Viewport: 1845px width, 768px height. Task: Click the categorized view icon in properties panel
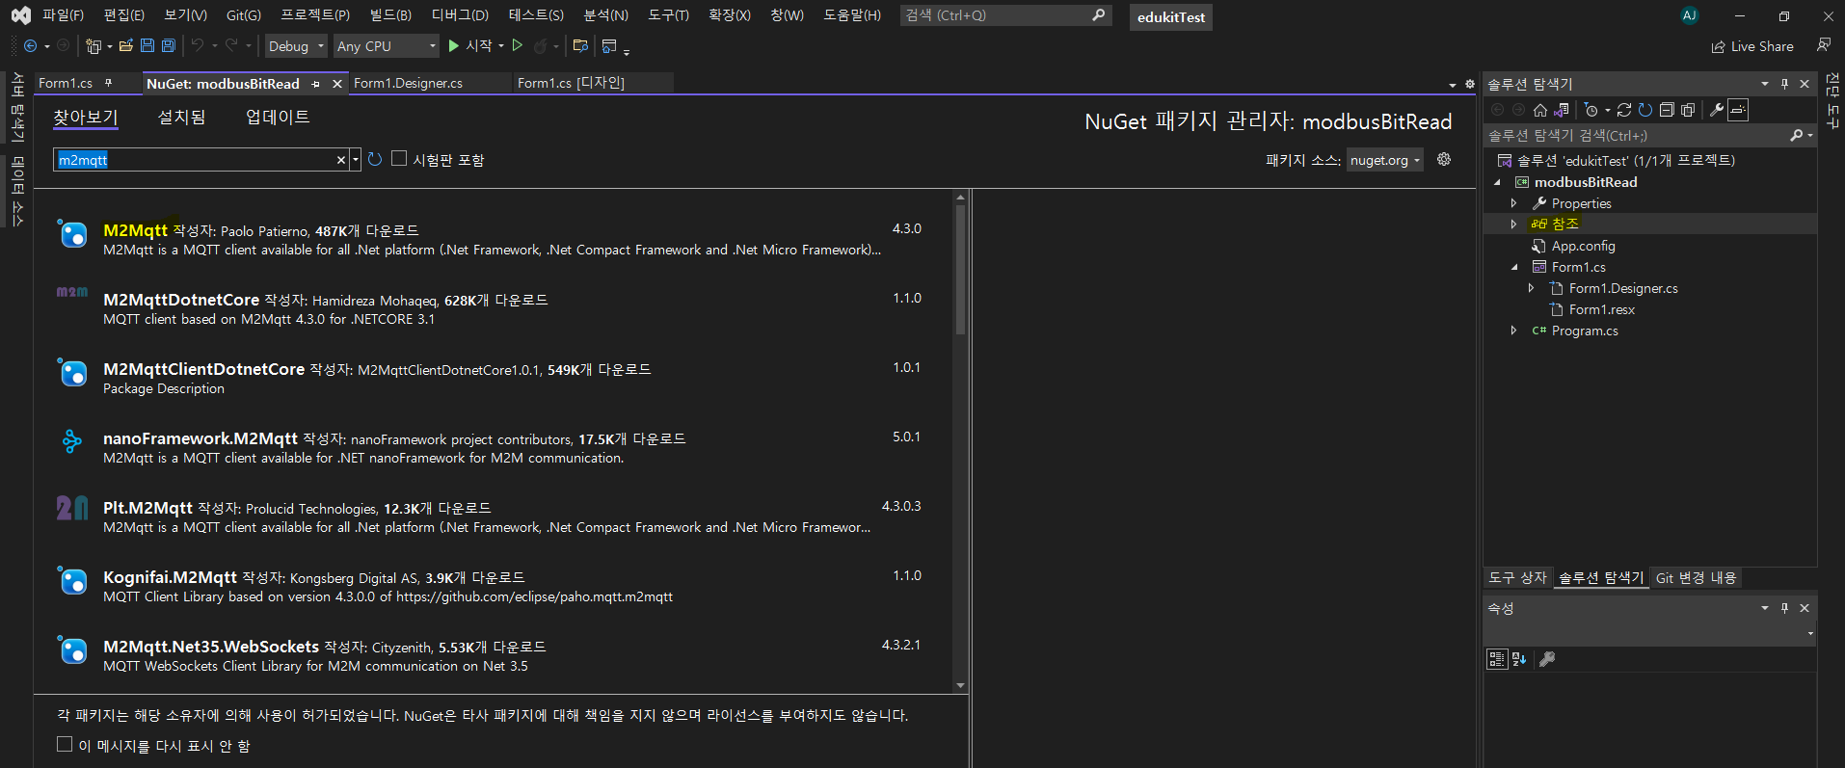[x=1497, y=659]
